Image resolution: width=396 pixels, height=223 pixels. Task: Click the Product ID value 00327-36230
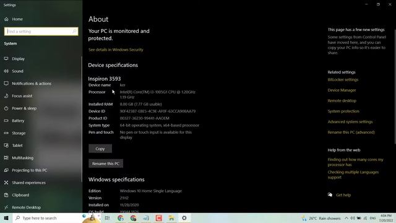pos(144,118)
